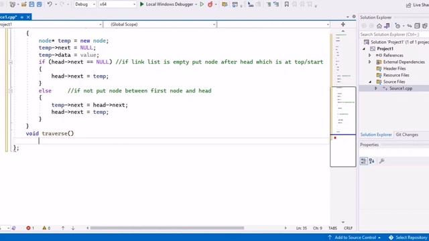
Task: Click the Ch: 9 column indicator
Action: coord(317,228)
